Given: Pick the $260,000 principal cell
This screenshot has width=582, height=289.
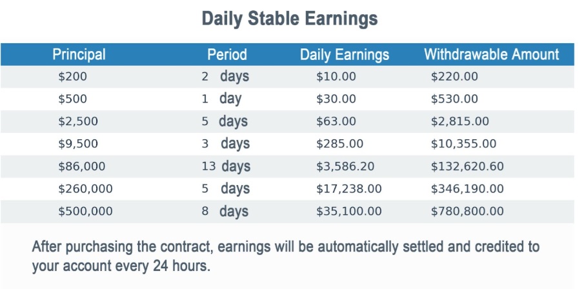Looking at the screenshot, I should pos(85,189).
